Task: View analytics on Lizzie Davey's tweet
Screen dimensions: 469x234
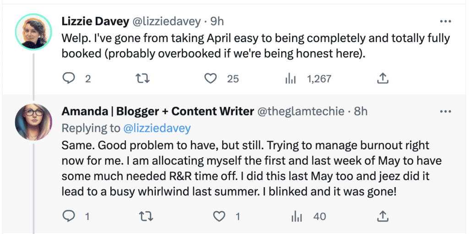Action: point(290,79)
